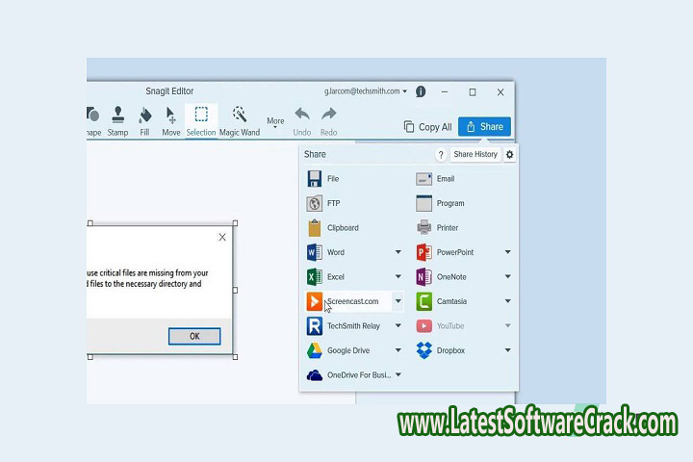Open the account email dropdown
693x462 pixels.
click(364, 92)
